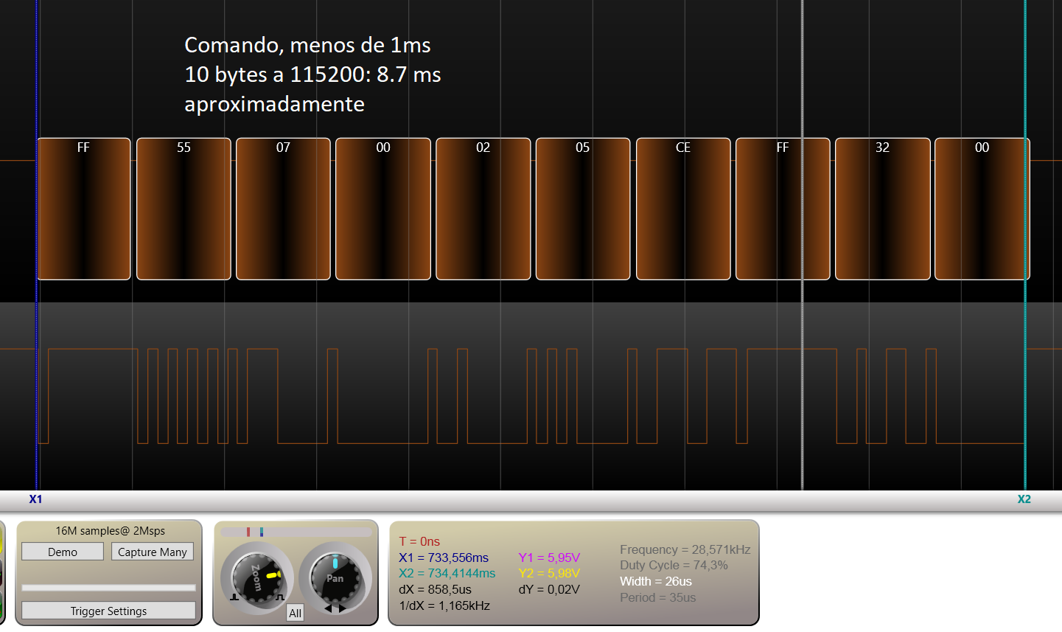Click the pan left arrow under Pan knob
The width and height of the screenshot is (1062, 632).
328,608
